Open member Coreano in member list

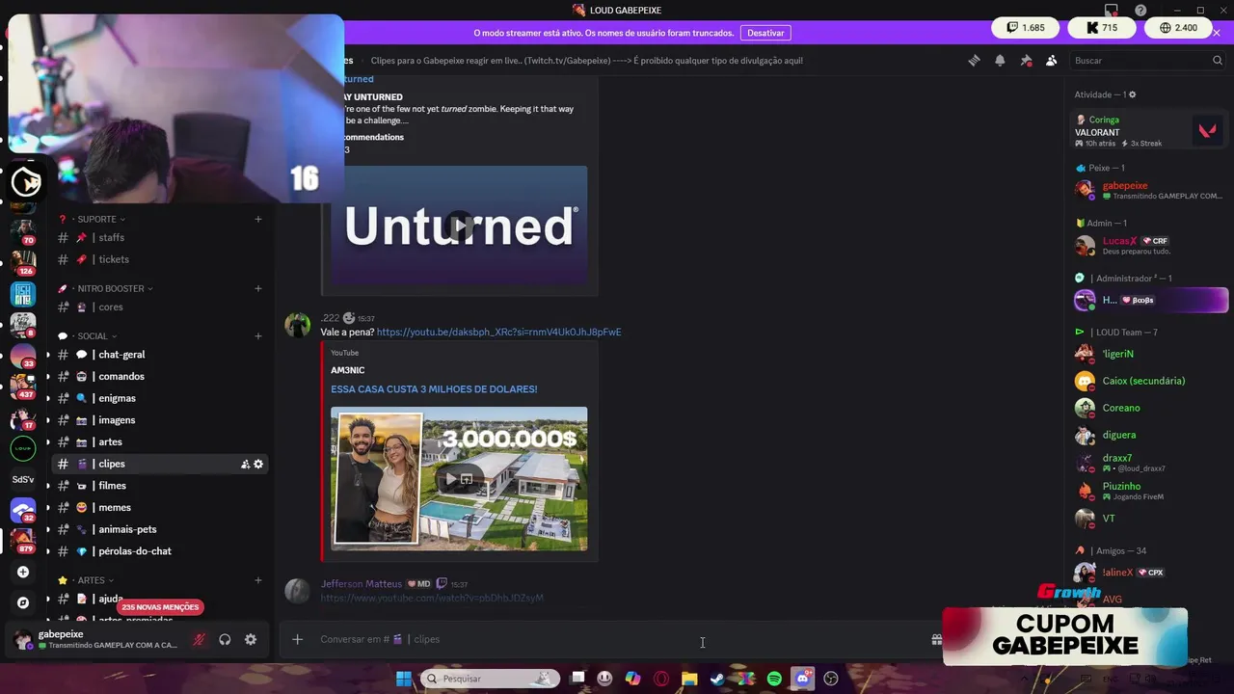click(x=1121, y=408)
